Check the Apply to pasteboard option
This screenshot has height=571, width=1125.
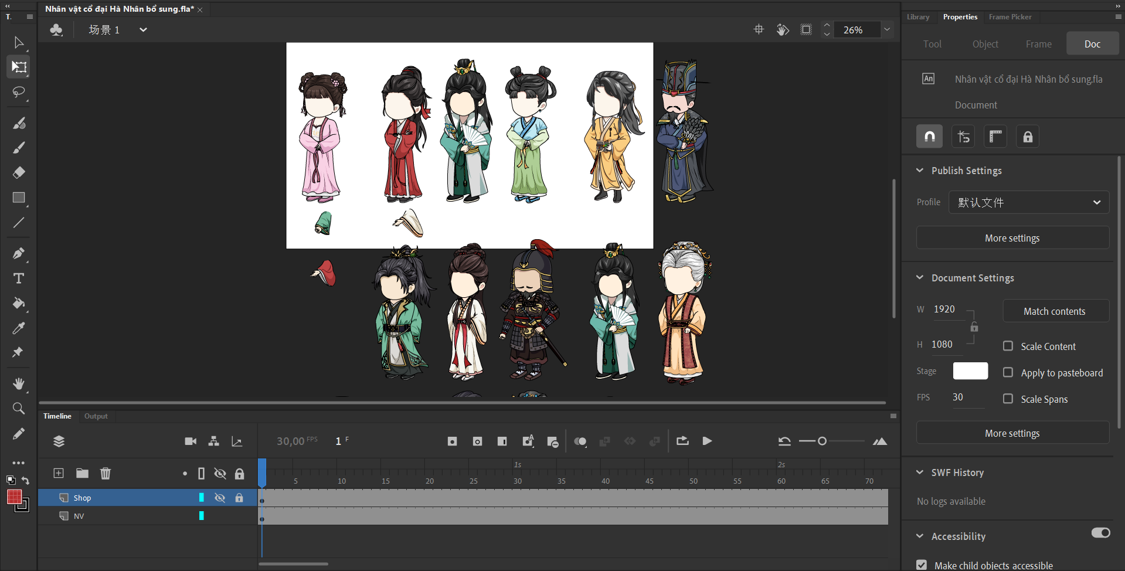[1008, 372]
